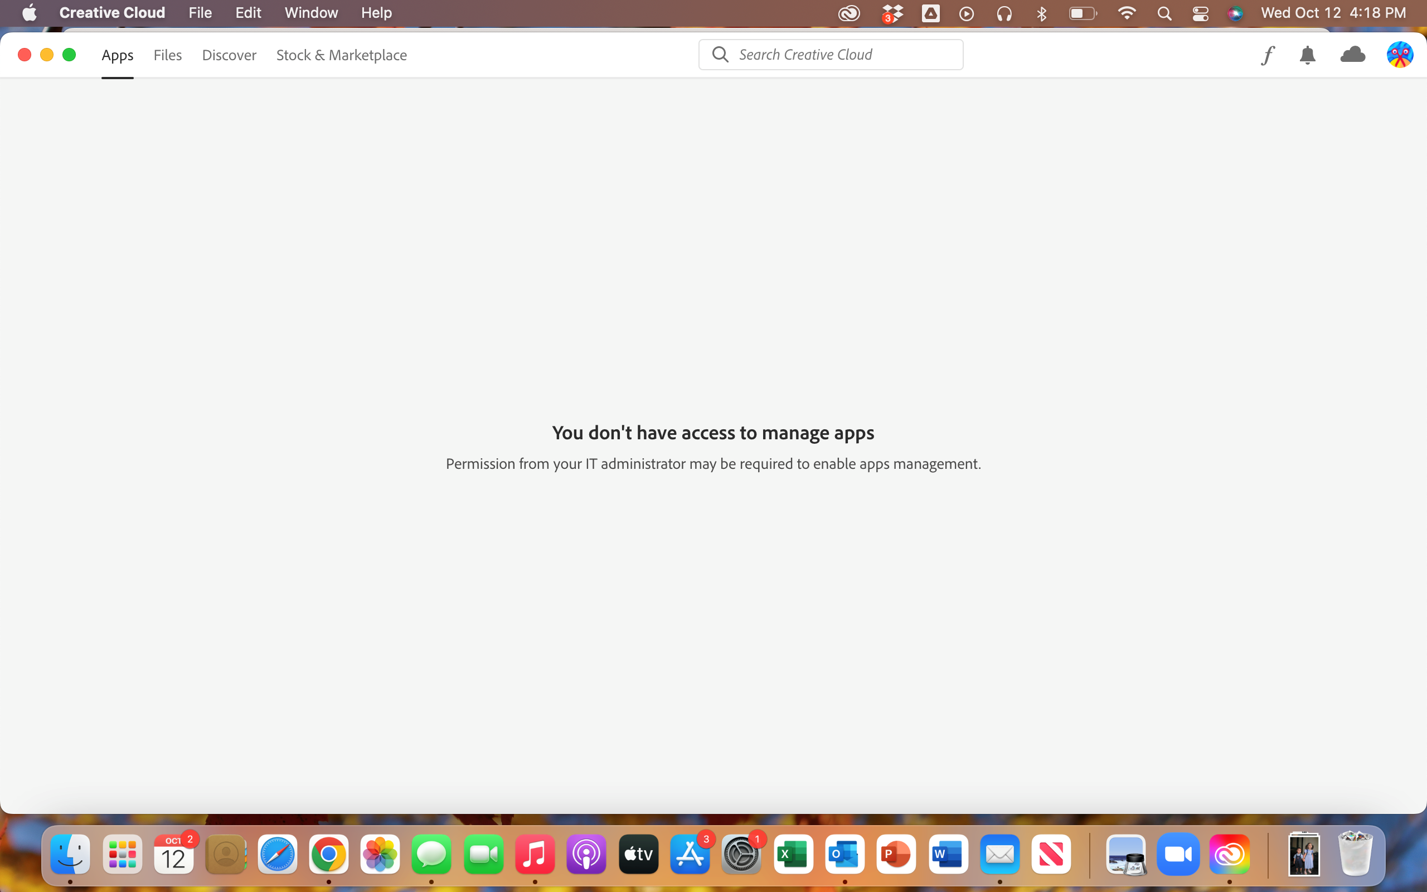Go to Stock & Marketplace
Screen dimensions: 1427x892
coord(341,55)
